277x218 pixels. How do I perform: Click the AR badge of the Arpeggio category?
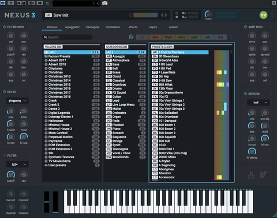108,56
